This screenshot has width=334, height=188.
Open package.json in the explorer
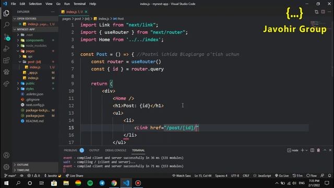point(35,115)
